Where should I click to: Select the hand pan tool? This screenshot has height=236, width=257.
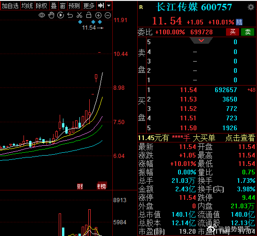tap(51, 15)
